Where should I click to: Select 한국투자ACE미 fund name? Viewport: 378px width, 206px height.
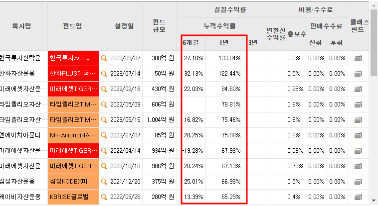73,58
